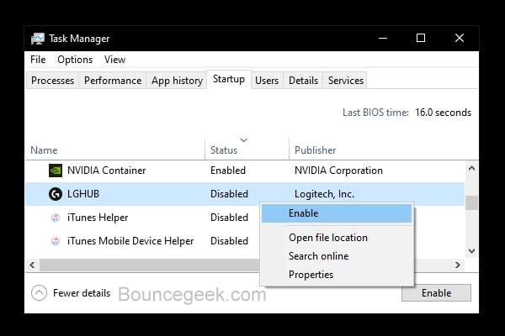The width and height of the screenshot is (505, 336).
Task: Click the iTunes Helper icon
Action: [56, 218]
